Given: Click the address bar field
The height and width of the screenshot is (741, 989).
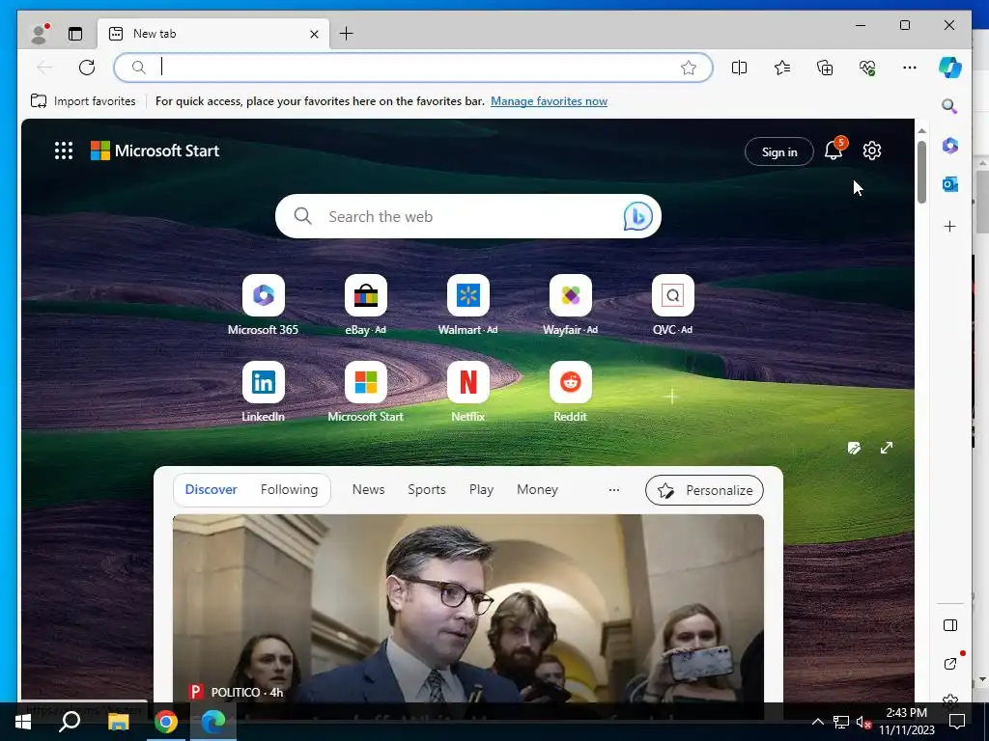Looking at the screenshot, I should tap(413, 68).
